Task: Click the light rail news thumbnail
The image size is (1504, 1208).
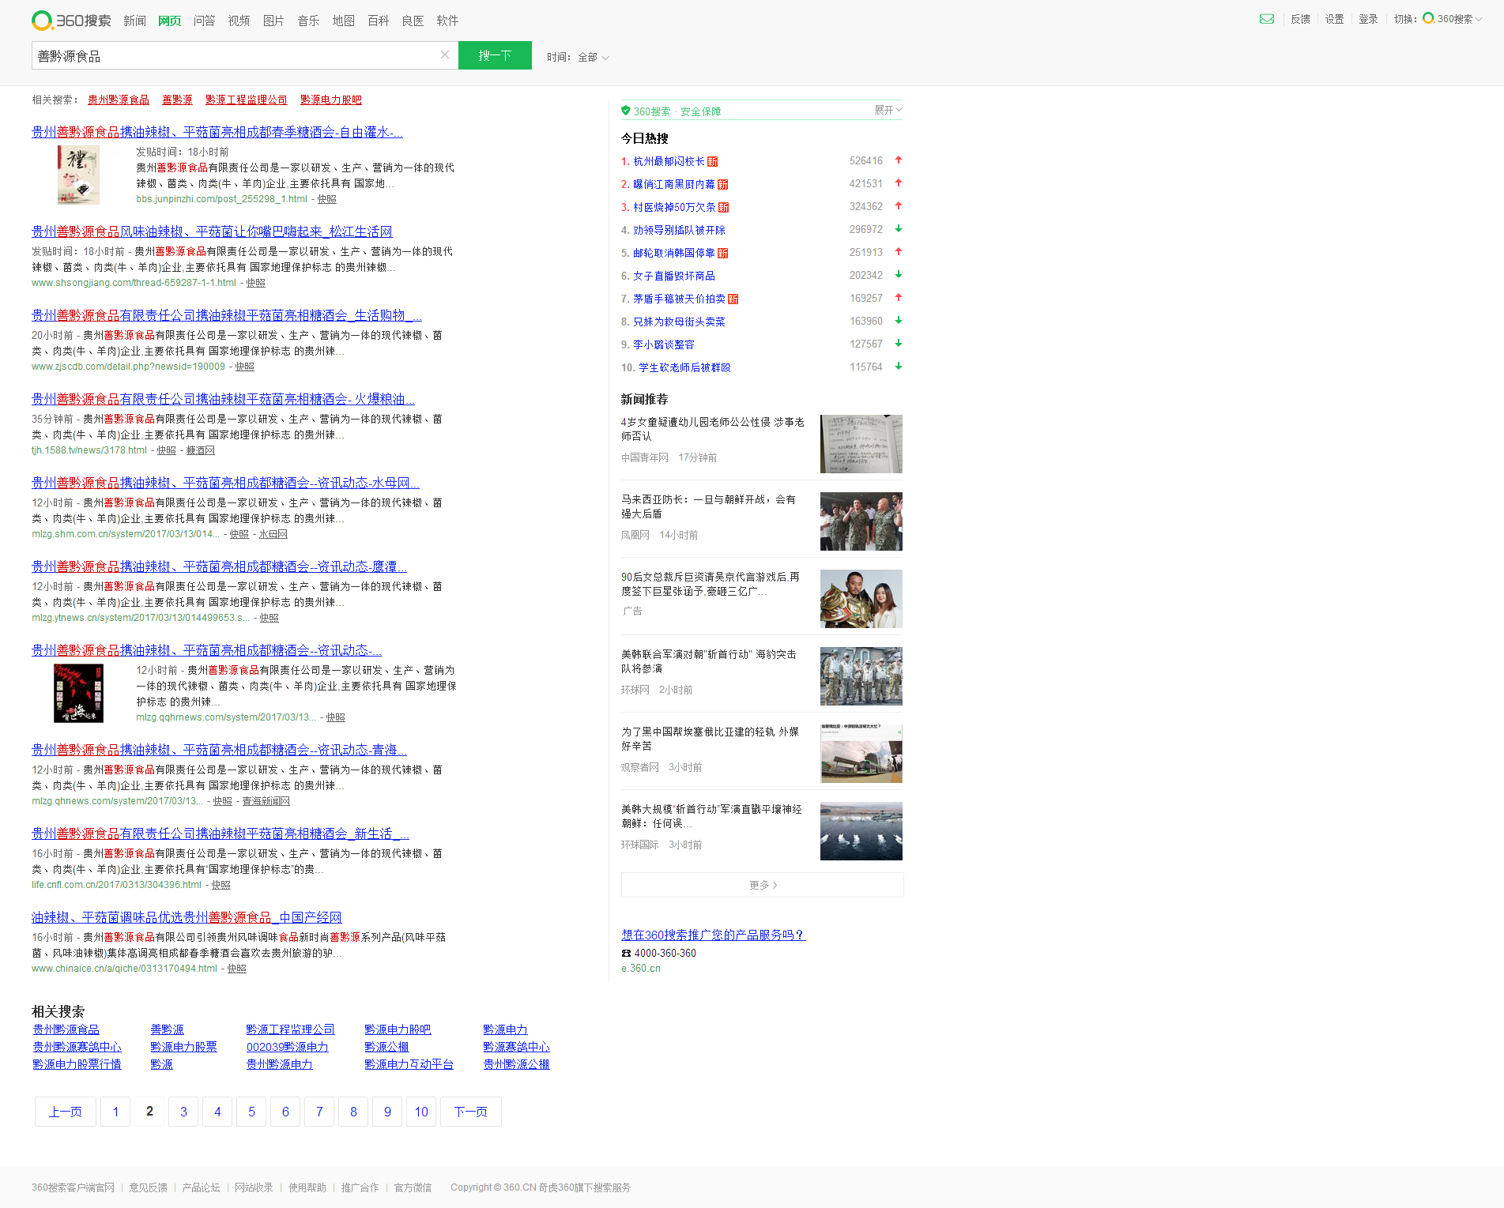Action: click(x=861, y=754)
